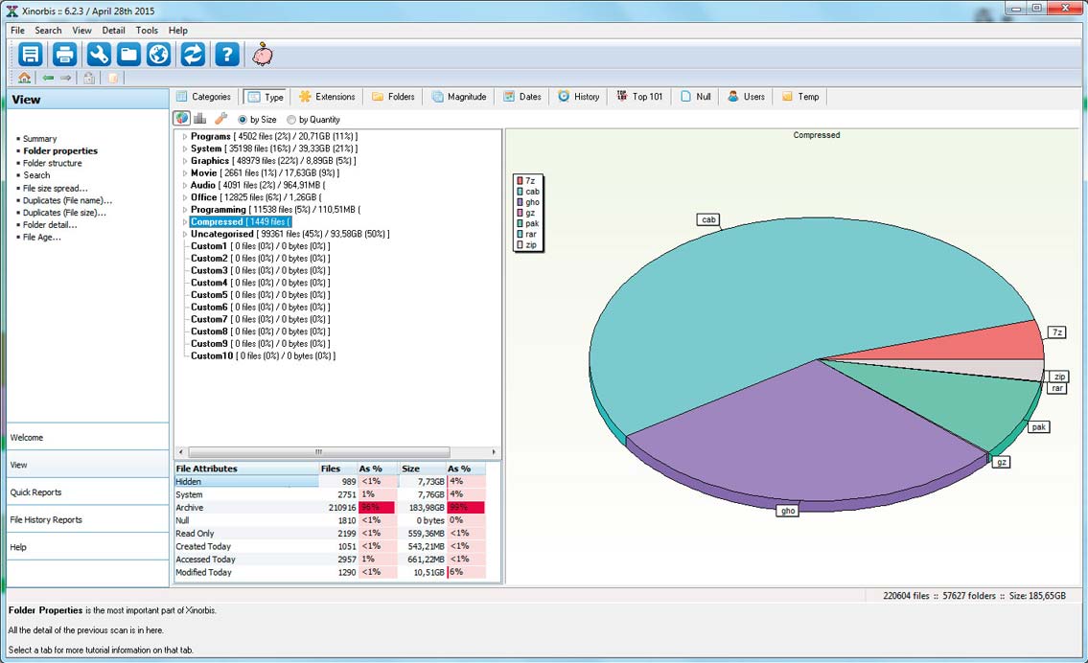The width and height of the screenshot is (1088, 663).
Task: Open the File History Reports sidebar panel
Action: point(87,520)
